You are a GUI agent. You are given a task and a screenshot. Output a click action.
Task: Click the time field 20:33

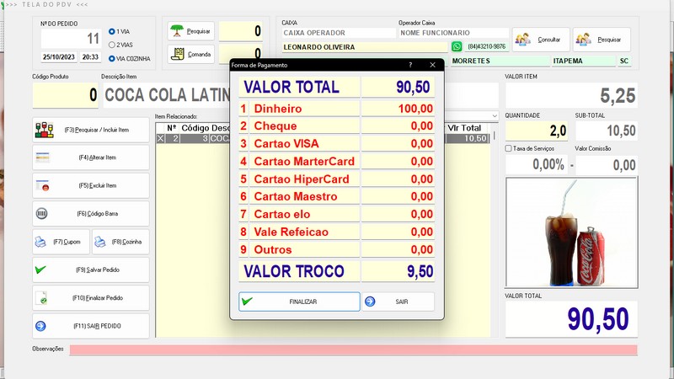(x=90, y=56)
